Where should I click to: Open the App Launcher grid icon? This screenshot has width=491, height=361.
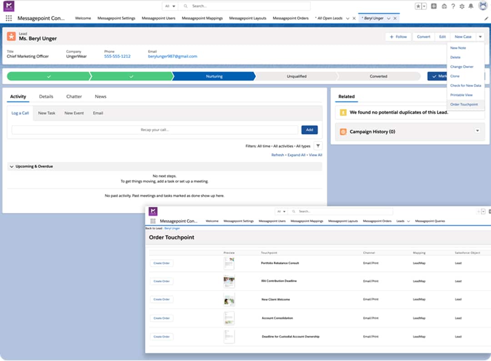click(9, 18)
